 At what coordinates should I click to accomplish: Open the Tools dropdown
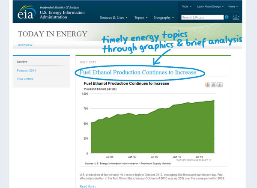click(187, 6)
